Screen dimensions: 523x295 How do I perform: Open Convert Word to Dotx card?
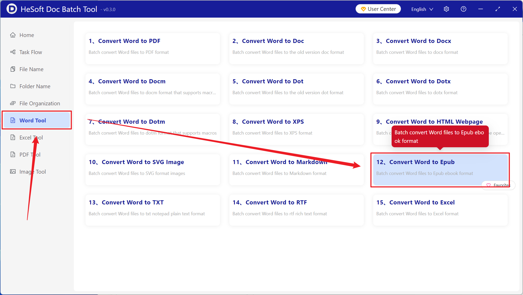[x=440, y=89]
